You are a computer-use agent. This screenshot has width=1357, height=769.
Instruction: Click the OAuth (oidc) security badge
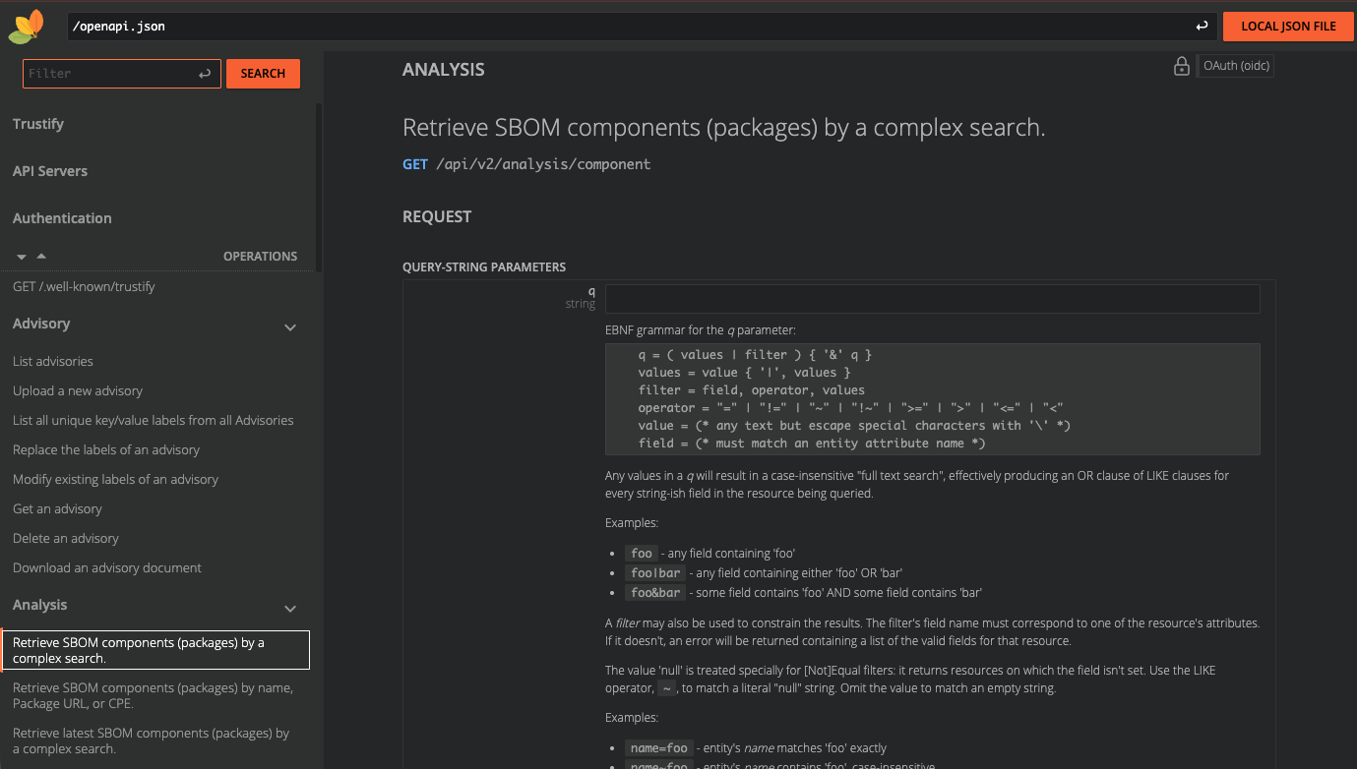point(1236,67)
